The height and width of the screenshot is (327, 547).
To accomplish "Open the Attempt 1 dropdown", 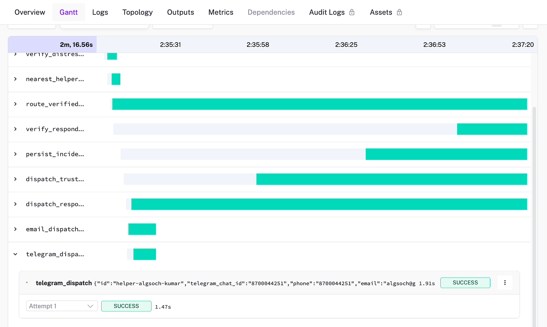I will click(x=62, y=306).
